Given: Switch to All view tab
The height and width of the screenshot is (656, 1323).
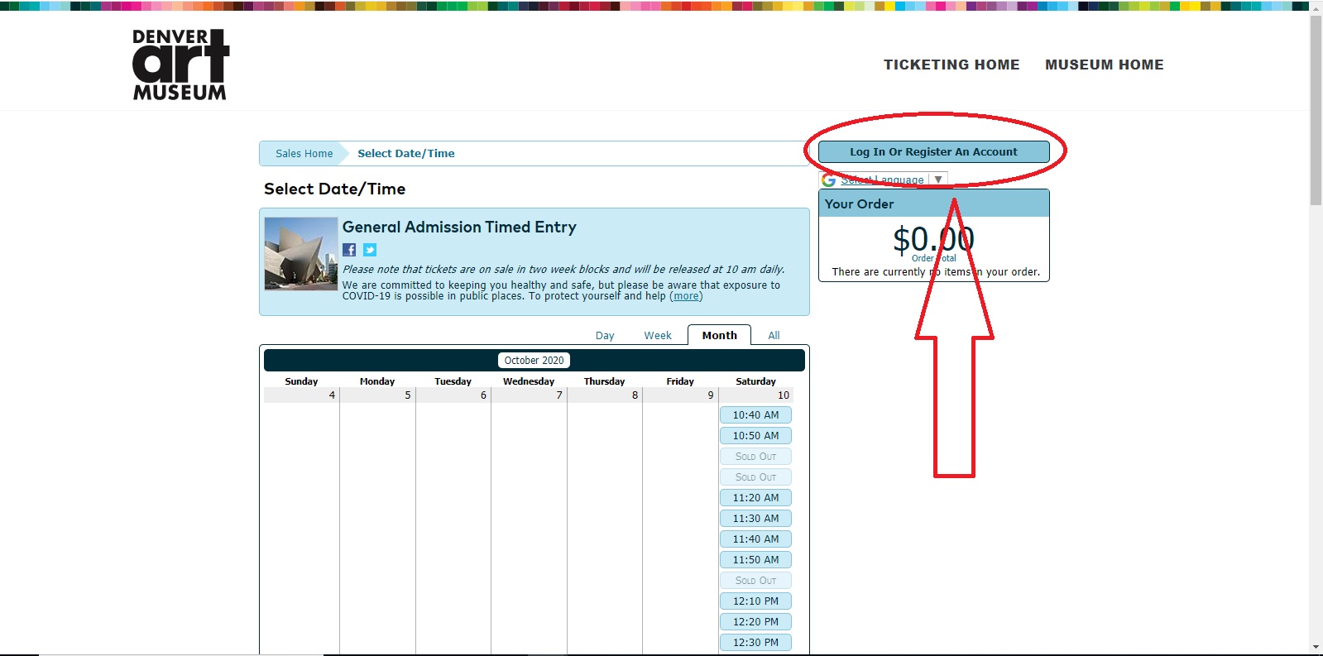Looking at the screenshot, I should pyautogui.click(x=774, y=336).
